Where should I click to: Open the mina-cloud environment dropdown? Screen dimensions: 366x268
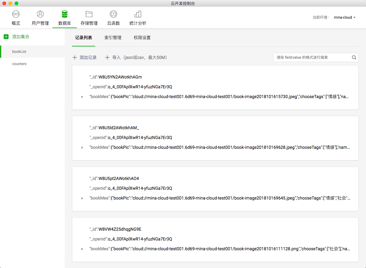[345, 17]
